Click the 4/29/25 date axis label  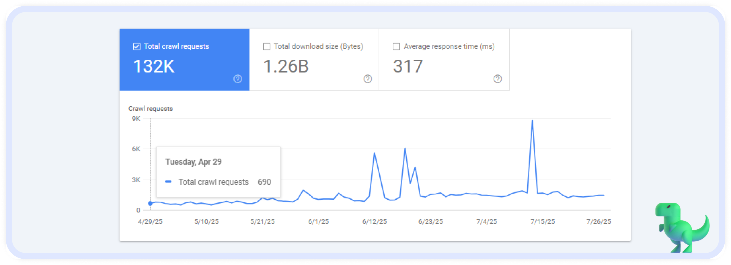(150, 222)
